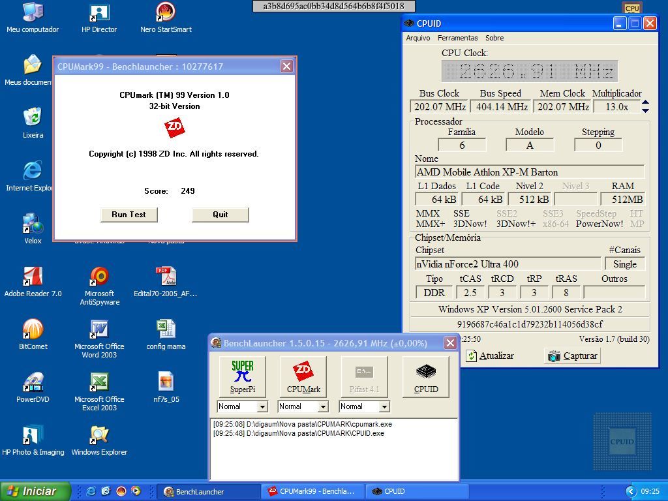
Task: Open Nero StartSmart shortcut
Action: [x=166, y=18]
